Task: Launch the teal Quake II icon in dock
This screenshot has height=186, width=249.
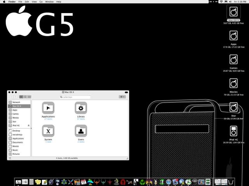Action: point(103,182)
